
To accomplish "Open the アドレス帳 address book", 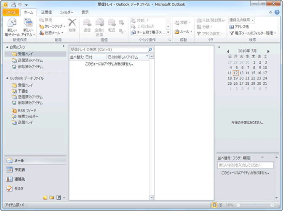I will coord(239,26).
